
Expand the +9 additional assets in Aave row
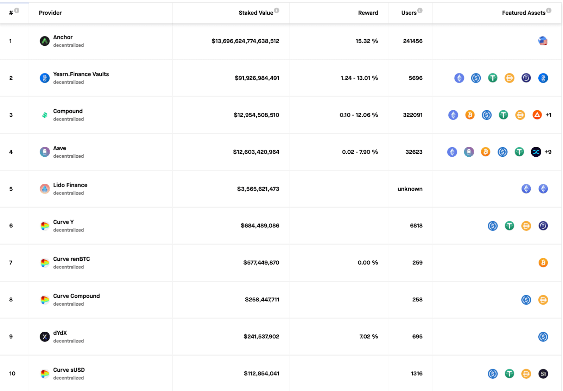(x=548, y=152)
